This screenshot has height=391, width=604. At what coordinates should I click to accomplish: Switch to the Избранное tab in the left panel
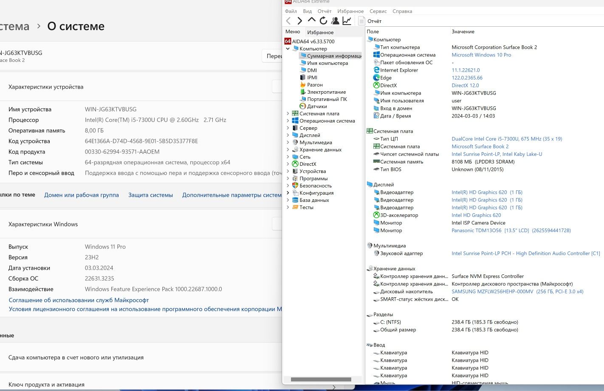click(x=320, y=32)
